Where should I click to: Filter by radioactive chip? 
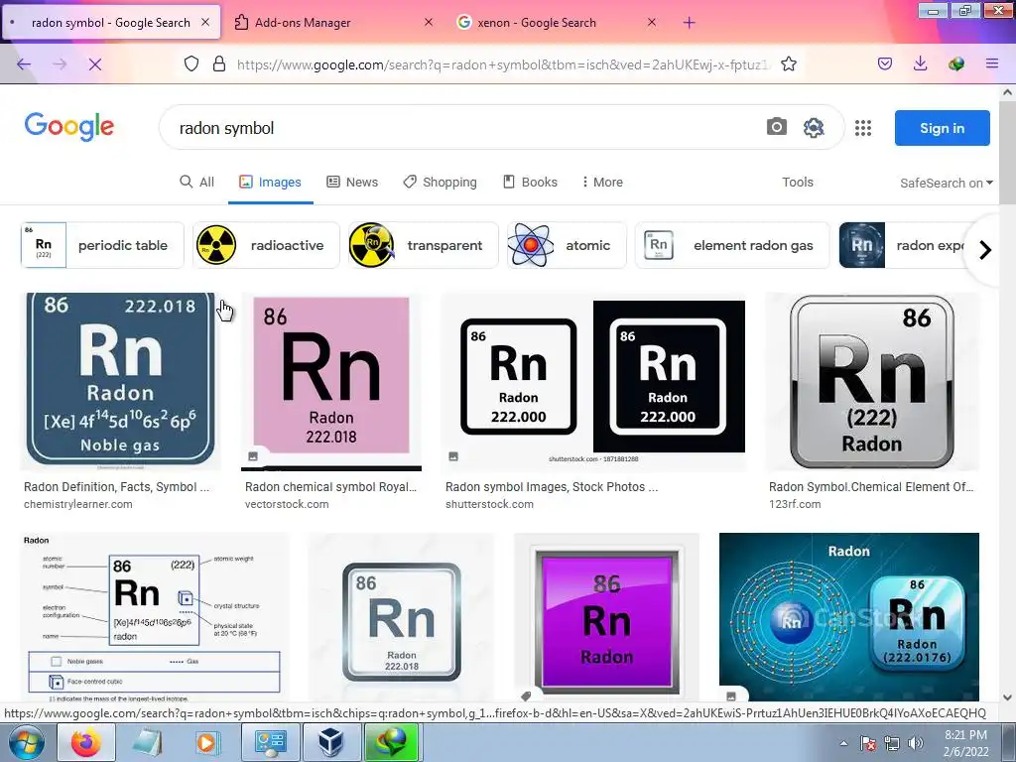coord(266,245)
